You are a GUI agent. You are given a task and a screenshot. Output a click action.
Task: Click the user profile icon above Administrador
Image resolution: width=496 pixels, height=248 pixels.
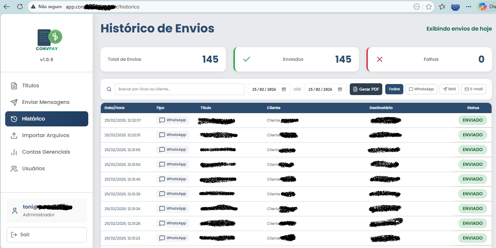tap(14, 210)
